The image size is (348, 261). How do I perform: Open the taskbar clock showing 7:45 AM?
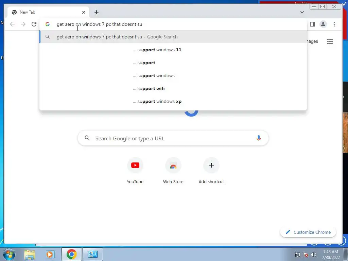coord(331,255)
